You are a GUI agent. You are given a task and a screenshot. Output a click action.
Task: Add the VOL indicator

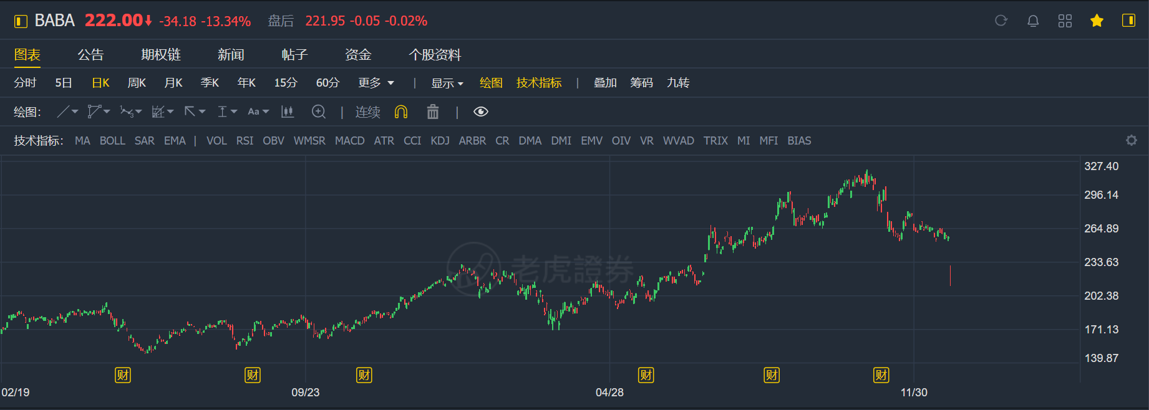pos(216,141)
